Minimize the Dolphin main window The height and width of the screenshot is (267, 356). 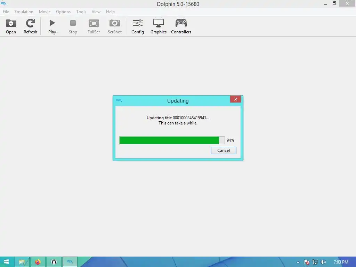tap(325, 3)
